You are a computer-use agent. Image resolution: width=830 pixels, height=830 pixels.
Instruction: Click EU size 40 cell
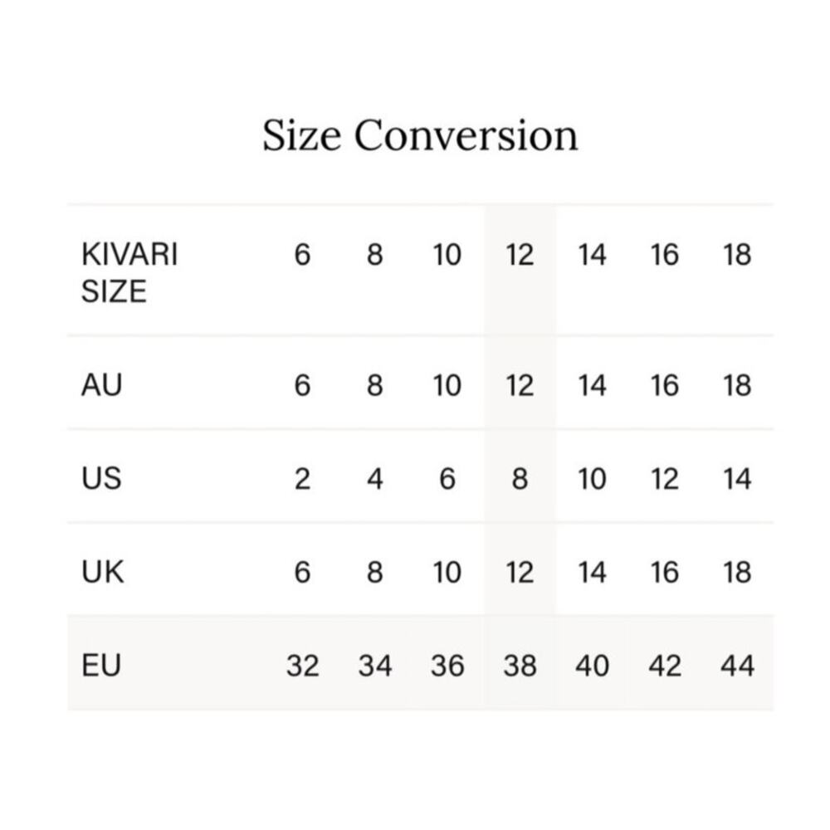[593, 666]
